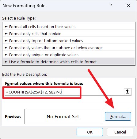137x139 pixels.
Task: Choose Format only top or bottom ranked values
Action: [69, 41]
